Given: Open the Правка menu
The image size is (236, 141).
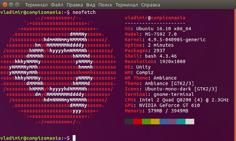Looking at the screenshot, I should pyautogui.click(x=74, y=5).
